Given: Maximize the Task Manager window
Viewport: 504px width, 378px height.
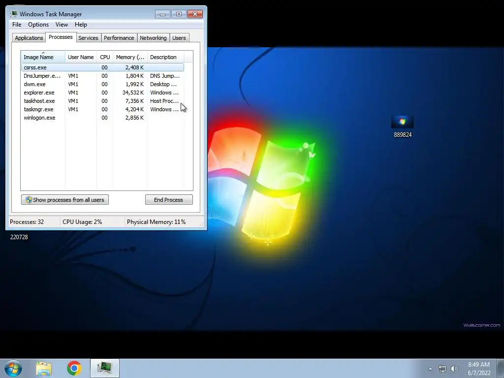Looking at the screenshot, I should [x=179, y=14].
